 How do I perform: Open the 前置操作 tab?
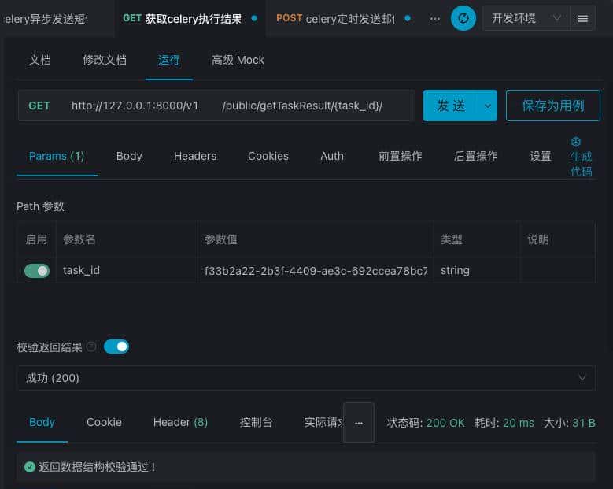coord(400,157)
